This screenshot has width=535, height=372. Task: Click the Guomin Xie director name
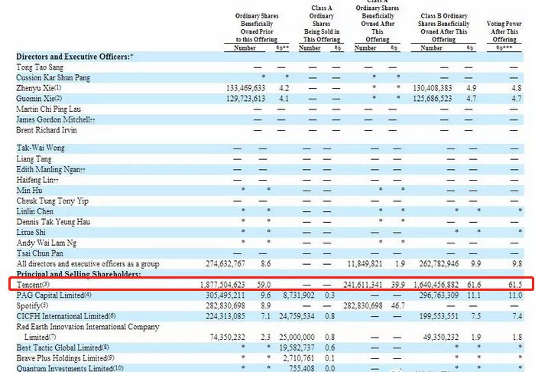(x=41, y=99)
